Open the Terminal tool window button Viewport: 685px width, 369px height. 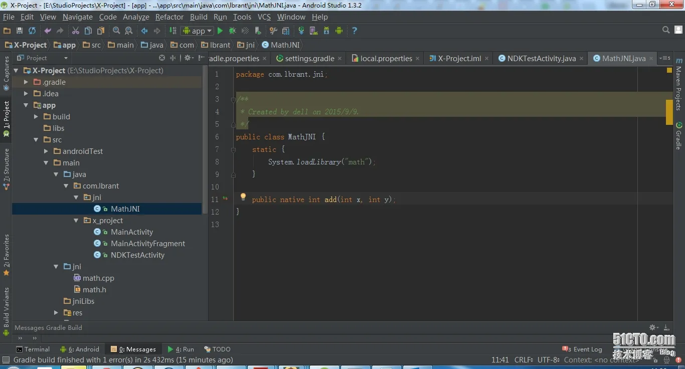[33, 349]
